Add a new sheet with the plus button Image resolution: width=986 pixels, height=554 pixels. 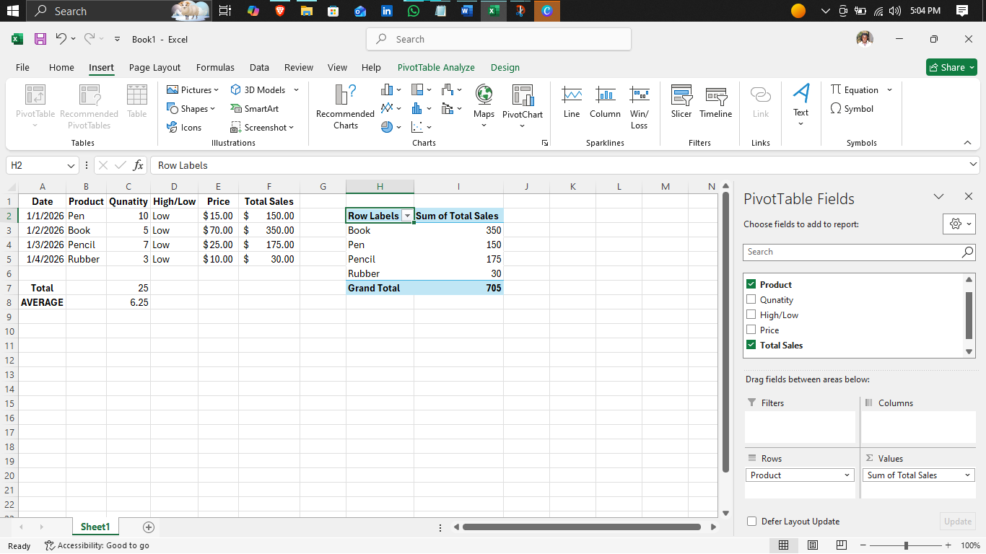tap(148, 527)
